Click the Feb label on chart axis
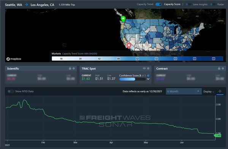 (43, 142)
